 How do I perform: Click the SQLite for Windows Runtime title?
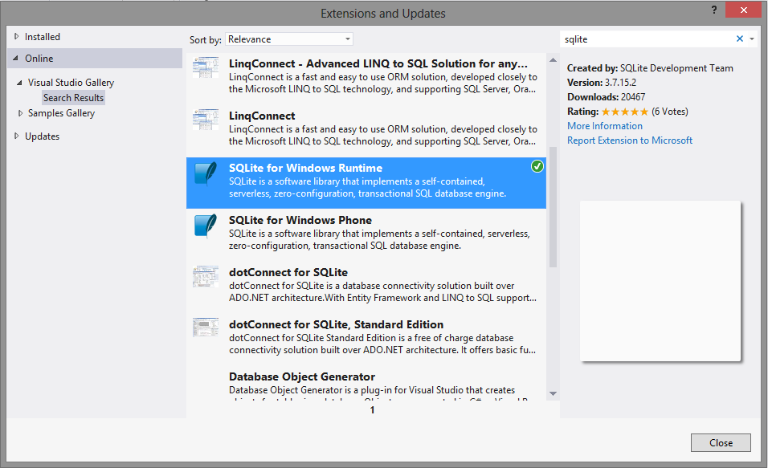[x=305, y=168]
